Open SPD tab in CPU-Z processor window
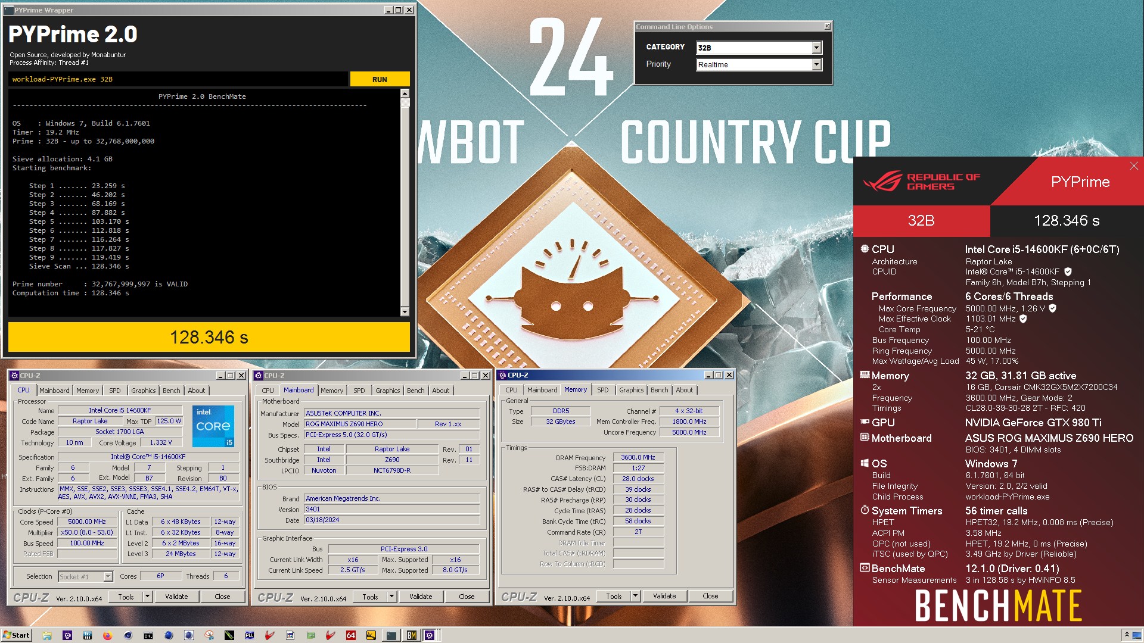Viewport: 1144px width, 643px height. pos(115,391)
